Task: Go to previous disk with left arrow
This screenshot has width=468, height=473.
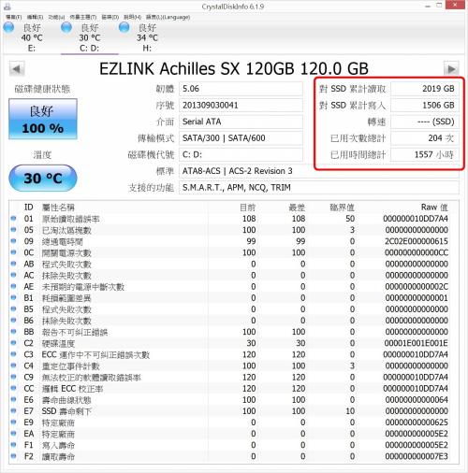Action: point(17,69)
